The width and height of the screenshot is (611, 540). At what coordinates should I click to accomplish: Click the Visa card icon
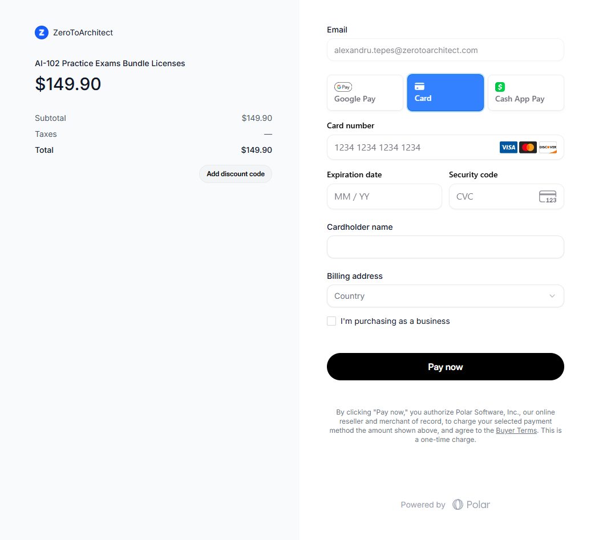coord(508,148)
